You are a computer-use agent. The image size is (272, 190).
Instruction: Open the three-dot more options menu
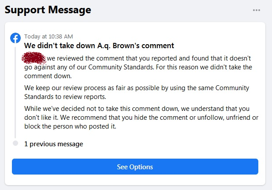click(257, 10)
